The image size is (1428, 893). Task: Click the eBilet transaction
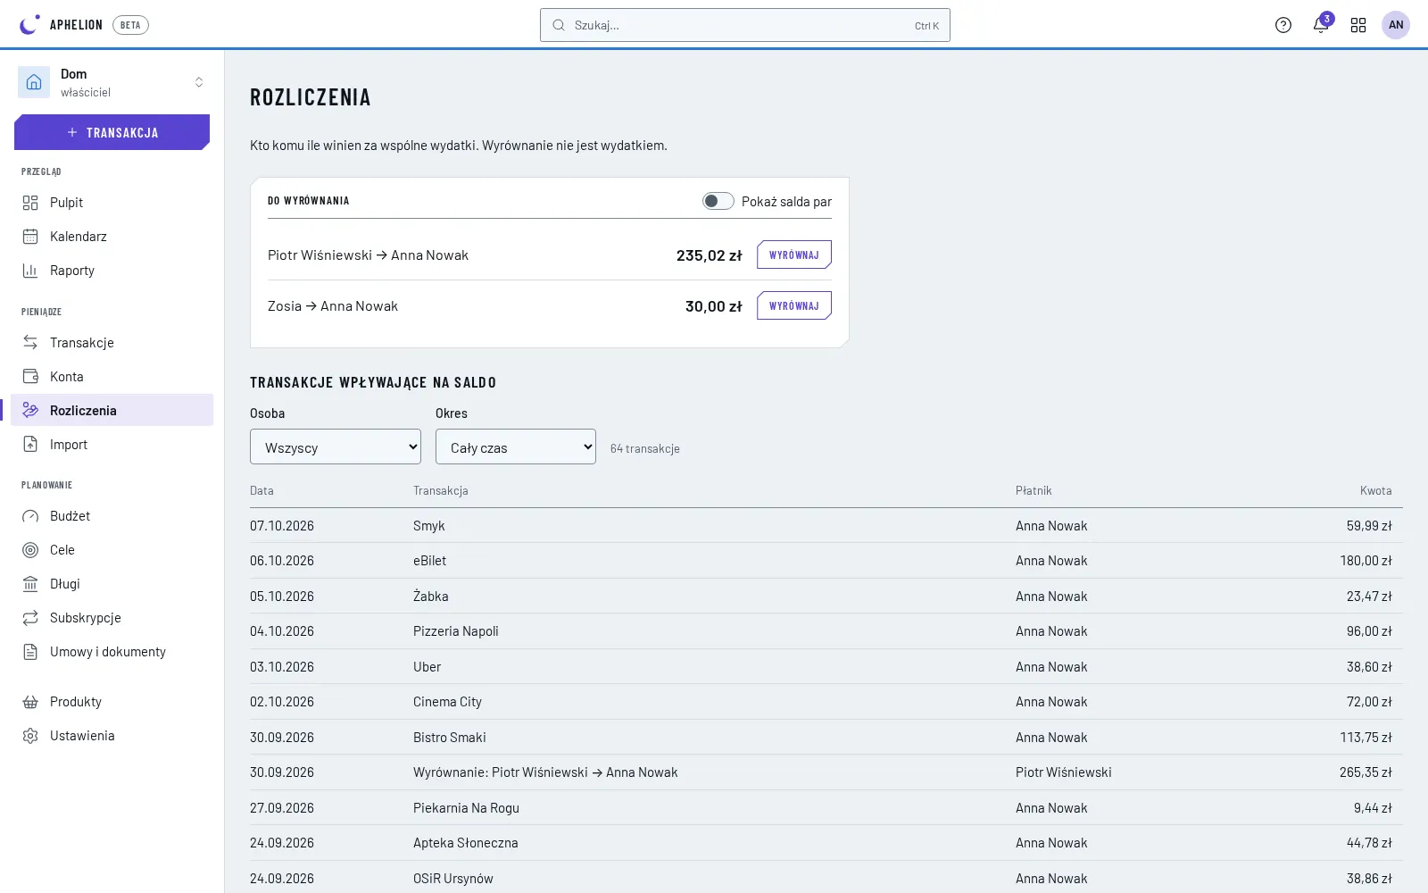coord(429,561)
